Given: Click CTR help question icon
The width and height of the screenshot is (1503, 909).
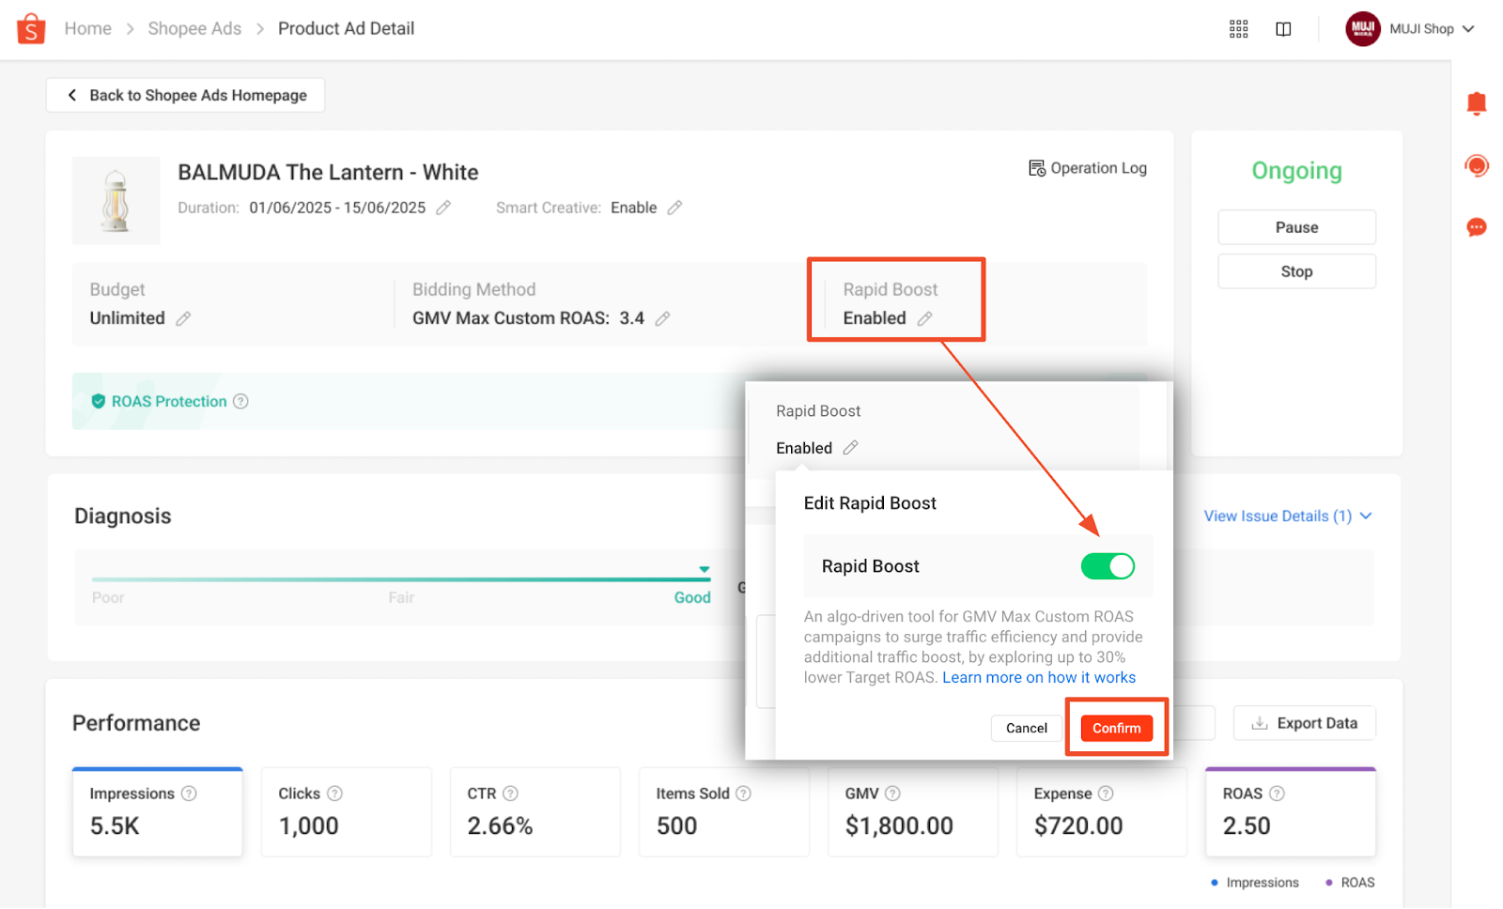Looking at the screenshot, I should pyautogui.click(x=510, y=793).
